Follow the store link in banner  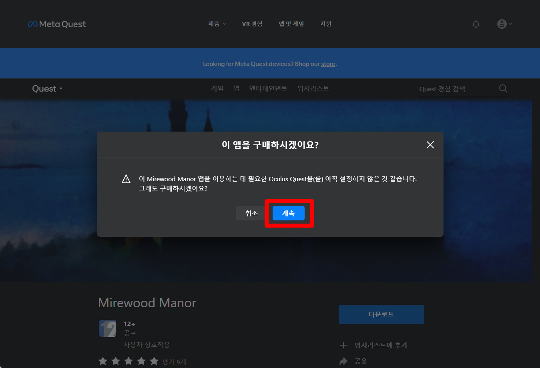tap(328, 64)
